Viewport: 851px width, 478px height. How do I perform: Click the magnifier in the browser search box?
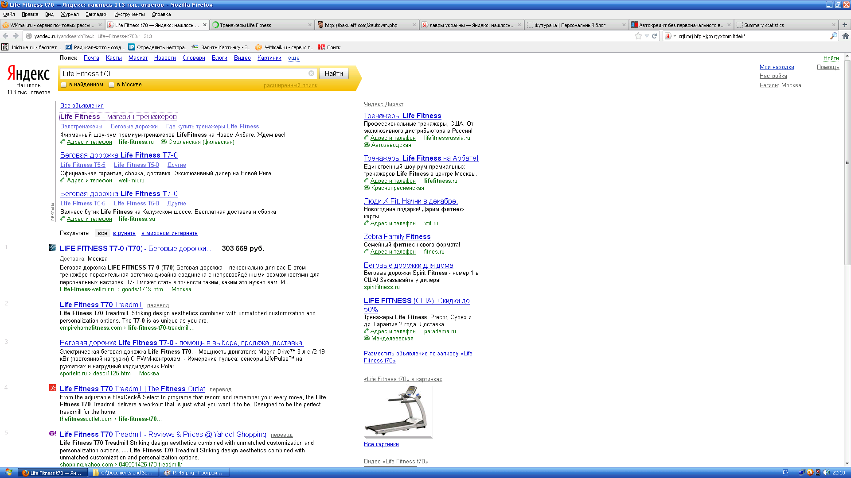[x=833, y=36]
